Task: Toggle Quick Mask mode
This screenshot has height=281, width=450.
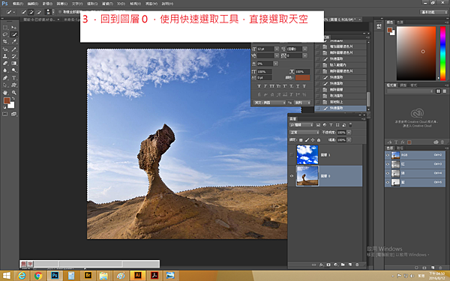Action: tap(5, 114)
